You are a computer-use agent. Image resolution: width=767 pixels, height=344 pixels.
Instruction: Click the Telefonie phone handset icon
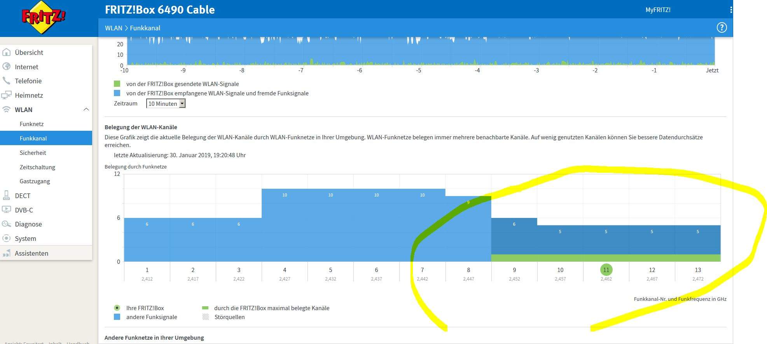click(7, 81)
